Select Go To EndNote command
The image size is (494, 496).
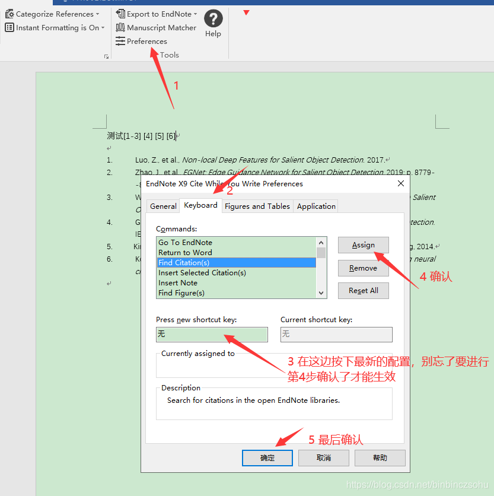(x=236, y=242)
